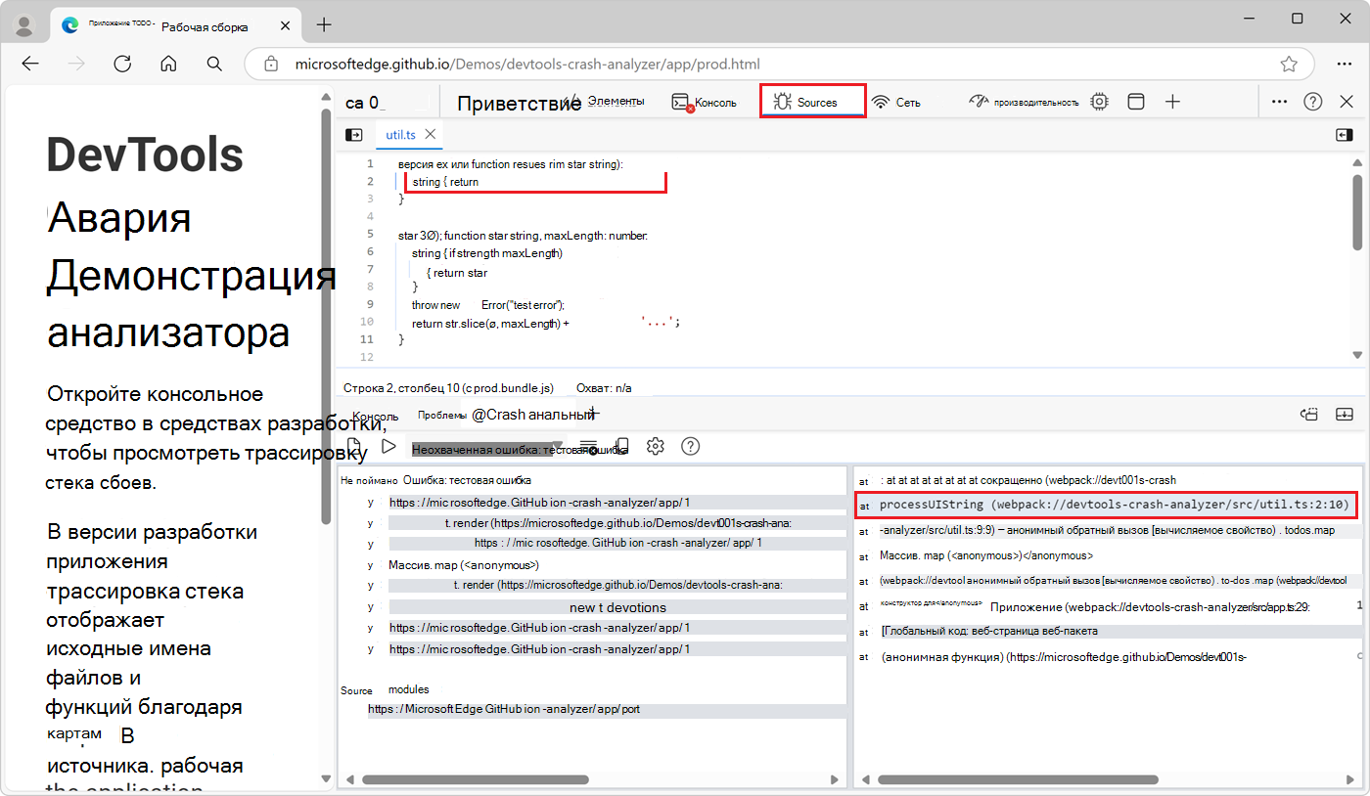The width and height of the screenshot is (1370, 796).
Task: Reload the current page
Action: pos(122,65)
